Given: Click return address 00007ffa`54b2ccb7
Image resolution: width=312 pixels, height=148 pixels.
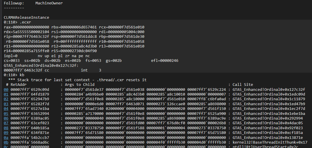Looking at the screenshot, I should pyautogui.click(x=30, y=138).
